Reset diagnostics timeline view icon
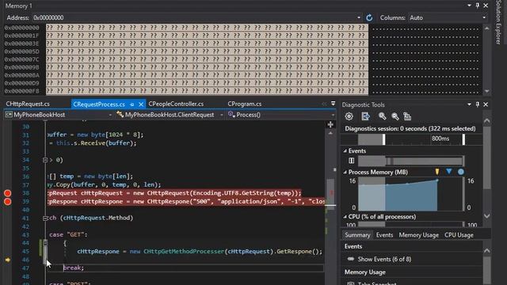507x285 pixels. point(407,116)
